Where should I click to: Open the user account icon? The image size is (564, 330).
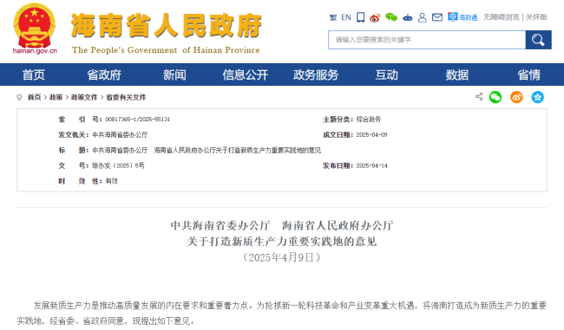[423, 17]
